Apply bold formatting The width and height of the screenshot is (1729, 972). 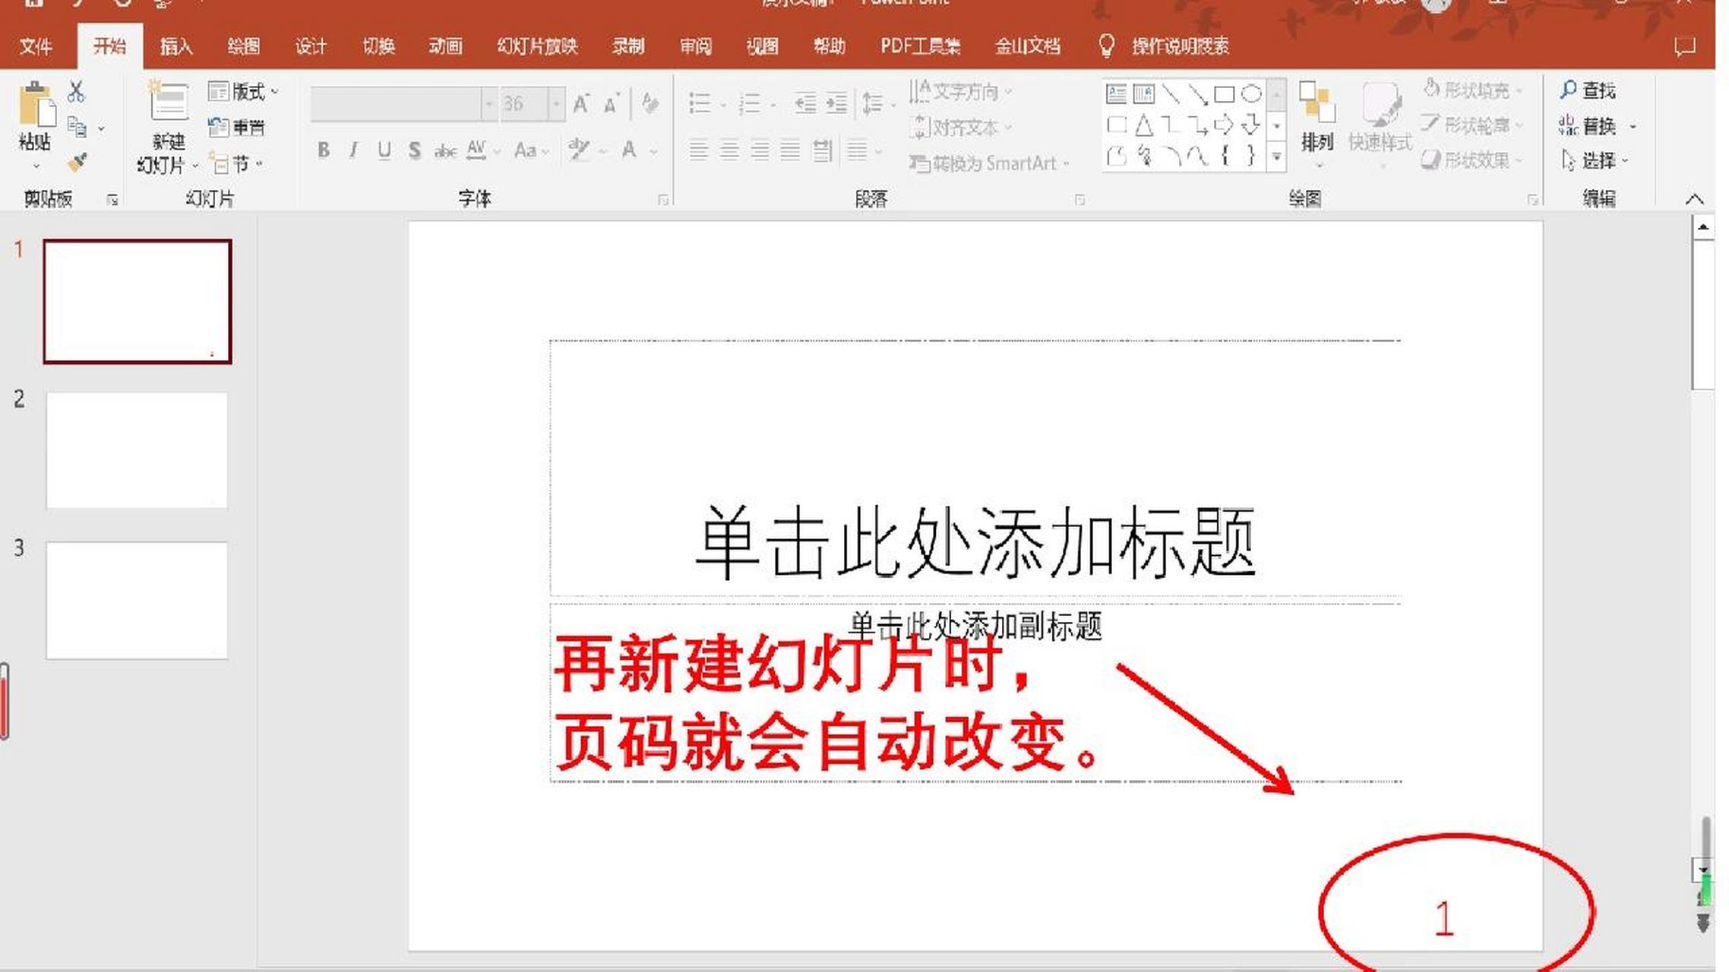(324, 150)
